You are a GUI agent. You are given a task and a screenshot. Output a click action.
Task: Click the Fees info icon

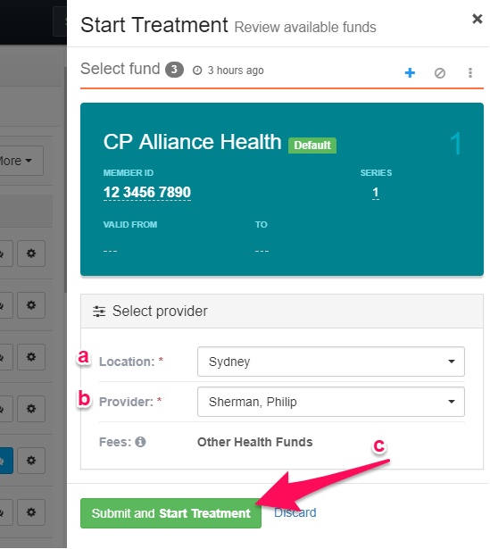[140, 442]
